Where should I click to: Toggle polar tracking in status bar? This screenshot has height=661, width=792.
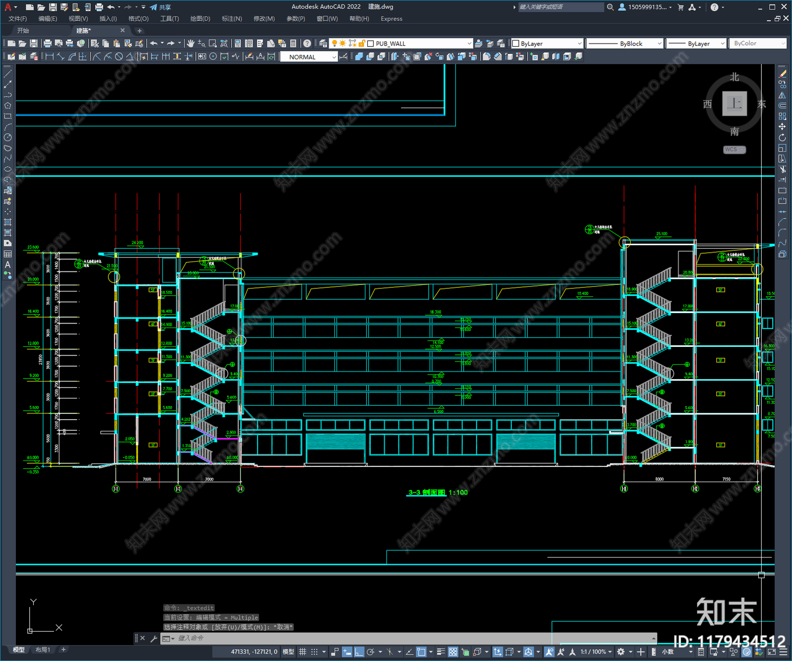(370, 652)
